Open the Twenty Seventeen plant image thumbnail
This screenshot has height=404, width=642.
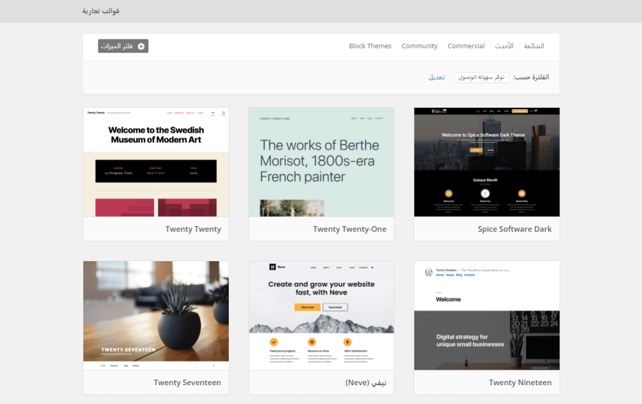(156, 315)
